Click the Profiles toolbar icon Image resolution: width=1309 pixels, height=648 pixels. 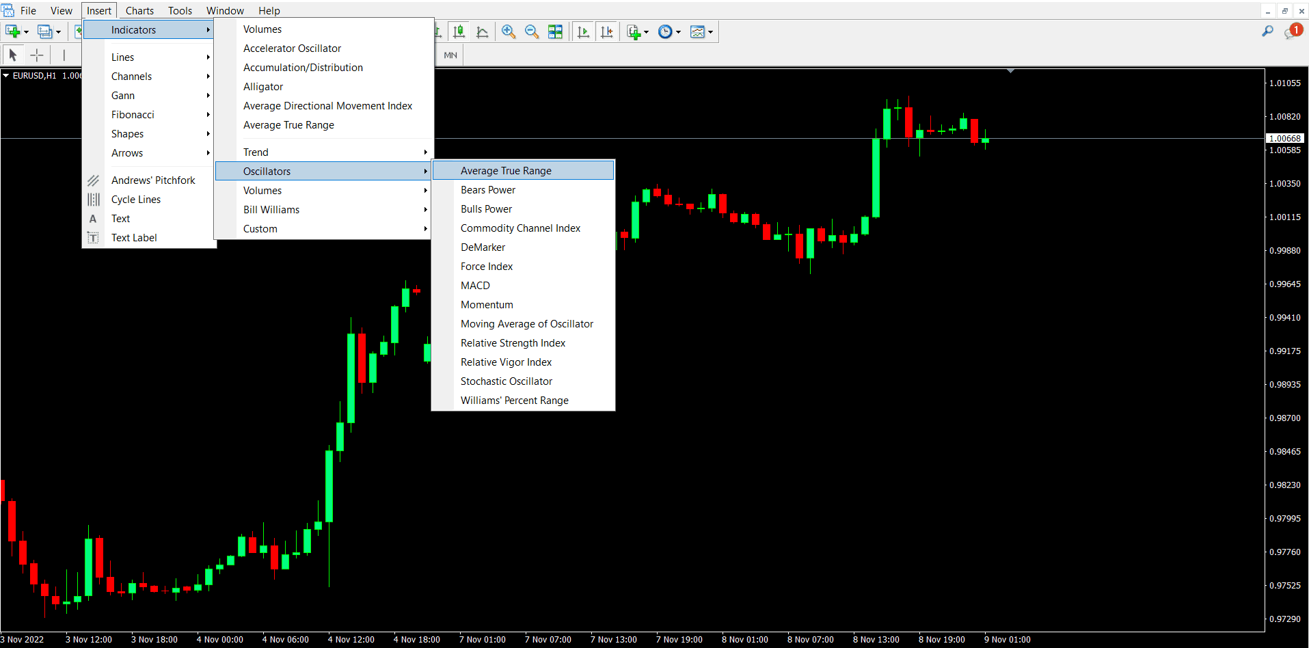tap(44, 31)
